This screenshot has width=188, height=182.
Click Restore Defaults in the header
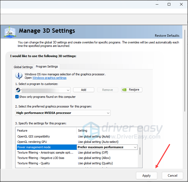(167, 36)
